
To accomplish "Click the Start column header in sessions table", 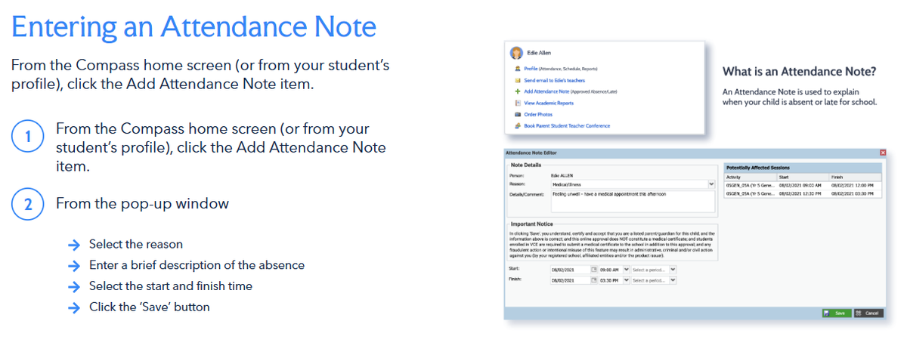I will point(803,177).
